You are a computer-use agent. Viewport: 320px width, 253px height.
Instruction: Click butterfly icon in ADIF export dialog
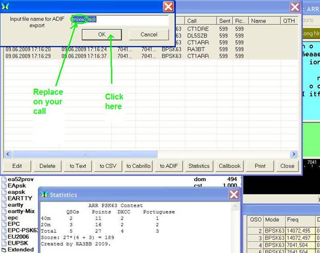coord(5,6)
